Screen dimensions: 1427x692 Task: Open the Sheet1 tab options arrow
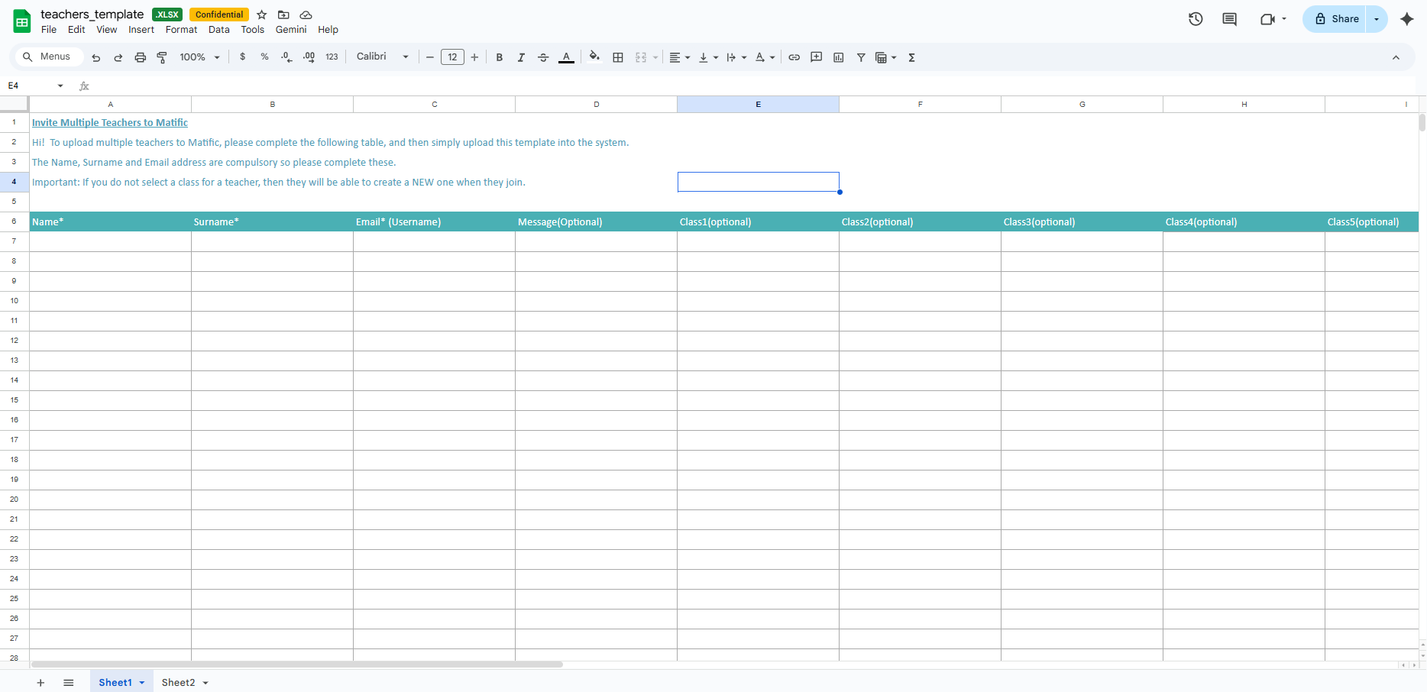point(142,683)
